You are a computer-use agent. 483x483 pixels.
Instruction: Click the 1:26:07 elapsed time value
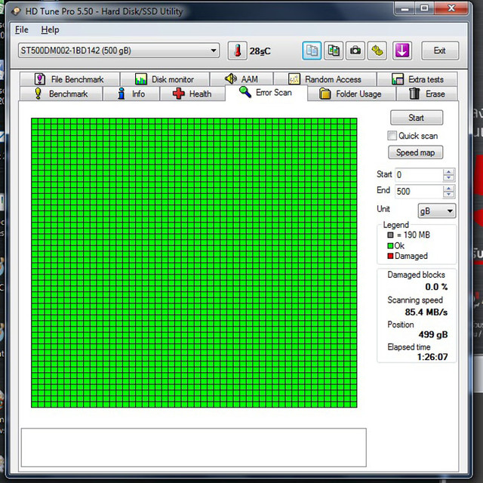[x=432, y=357]
